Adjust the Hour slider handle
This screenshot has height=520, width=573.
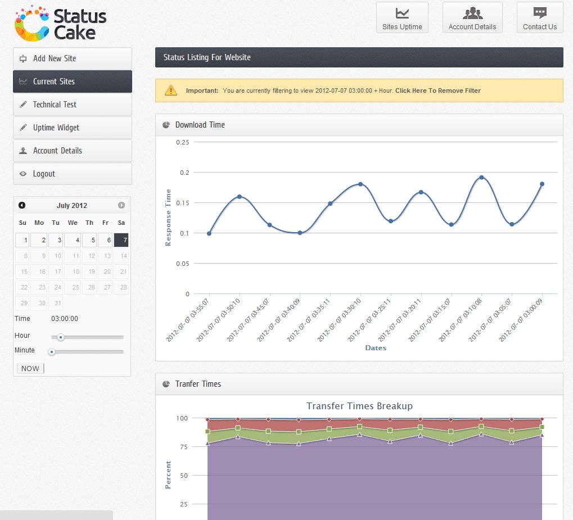tap(62, 337)
